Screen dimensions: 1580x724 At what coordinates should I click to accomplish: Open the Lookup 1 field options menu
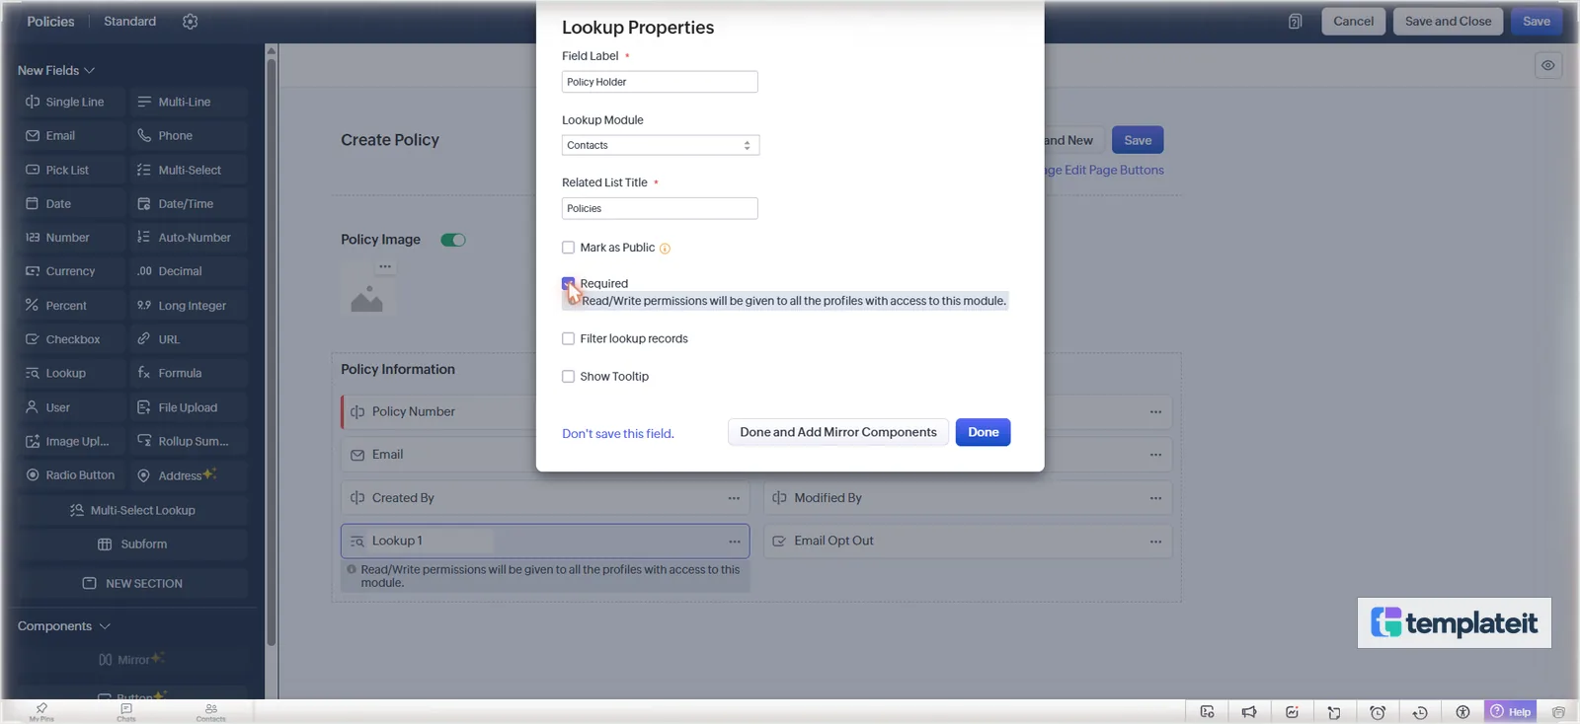[735, 542]
